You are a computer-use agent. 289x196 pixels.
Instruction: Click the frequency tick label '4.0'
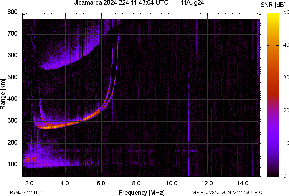tap(65, 183)
